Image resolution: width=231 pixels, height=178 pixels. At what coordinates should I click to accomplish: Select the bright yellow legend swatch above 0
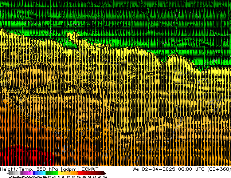click(59, 173)
